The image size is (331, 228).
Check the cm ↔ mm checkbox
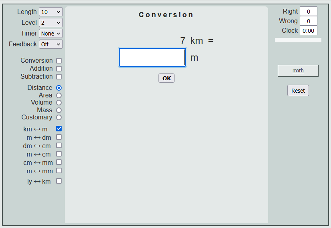point(59,163)
